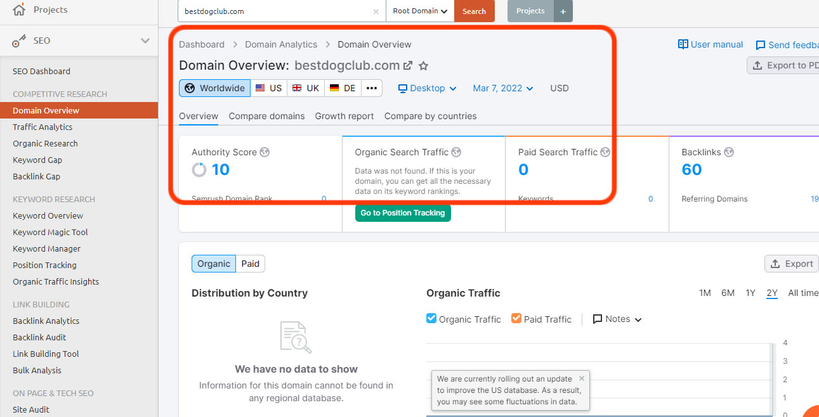Open the Root Domain dropdown

[x=420, y=11]
